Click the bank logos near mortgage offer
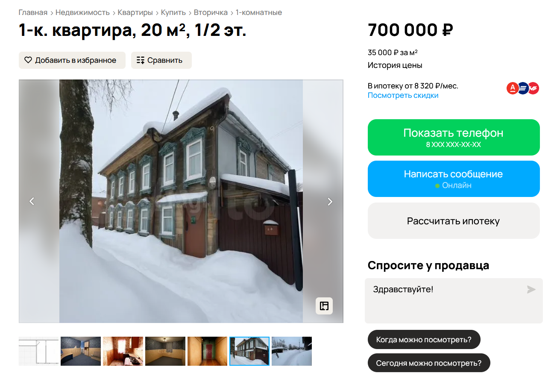 point(523,88)
